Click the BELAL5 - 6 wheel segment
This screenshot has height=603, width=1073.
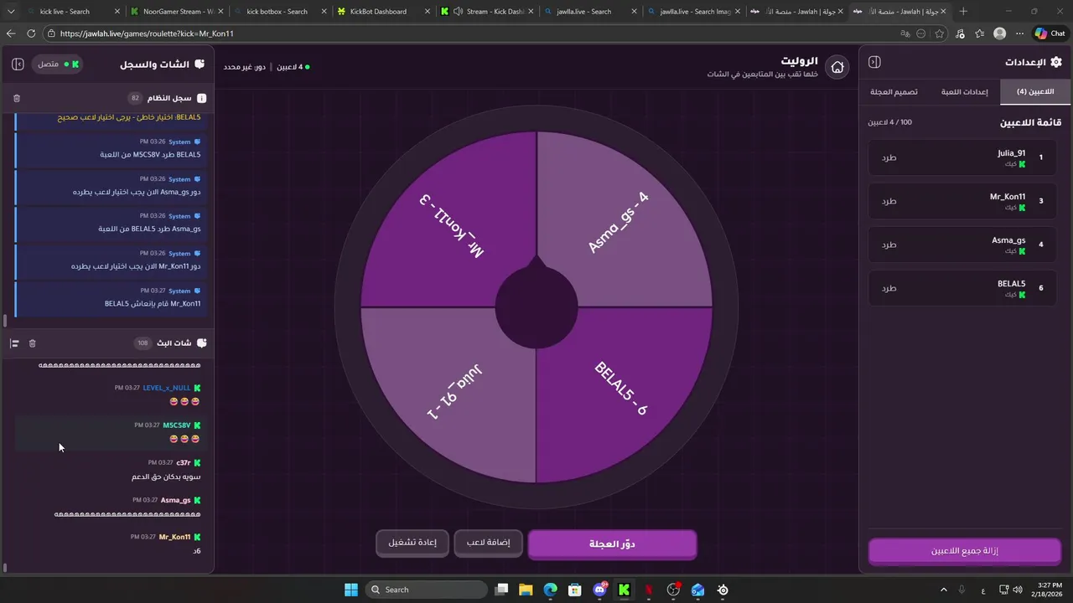pyautogui.click(x=620, y=389)
